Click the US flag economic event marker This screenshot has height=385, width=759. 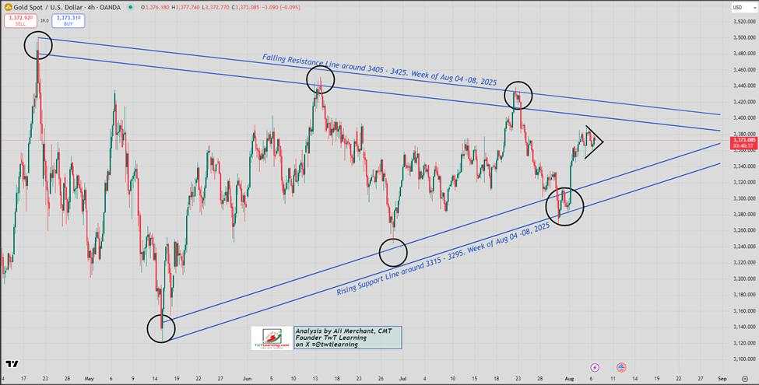pos(621,367)
